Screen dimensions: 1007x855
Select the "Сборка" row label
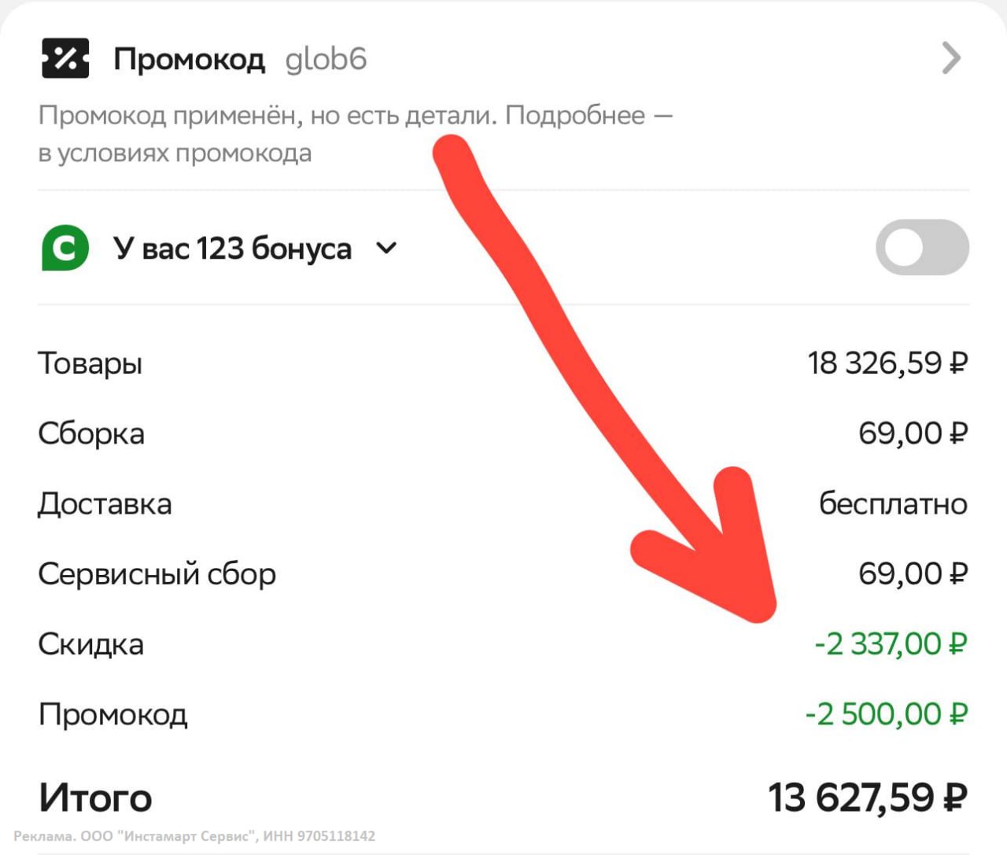(x=91, y=433)
